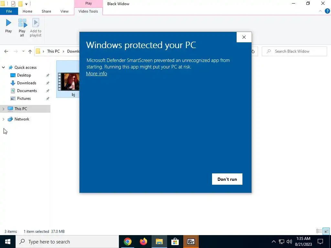The height and width of the screenshot is (248, 331).
Task: Click the volume speaker tray icon
Action: pyautogui.click(x=289, y=242)
